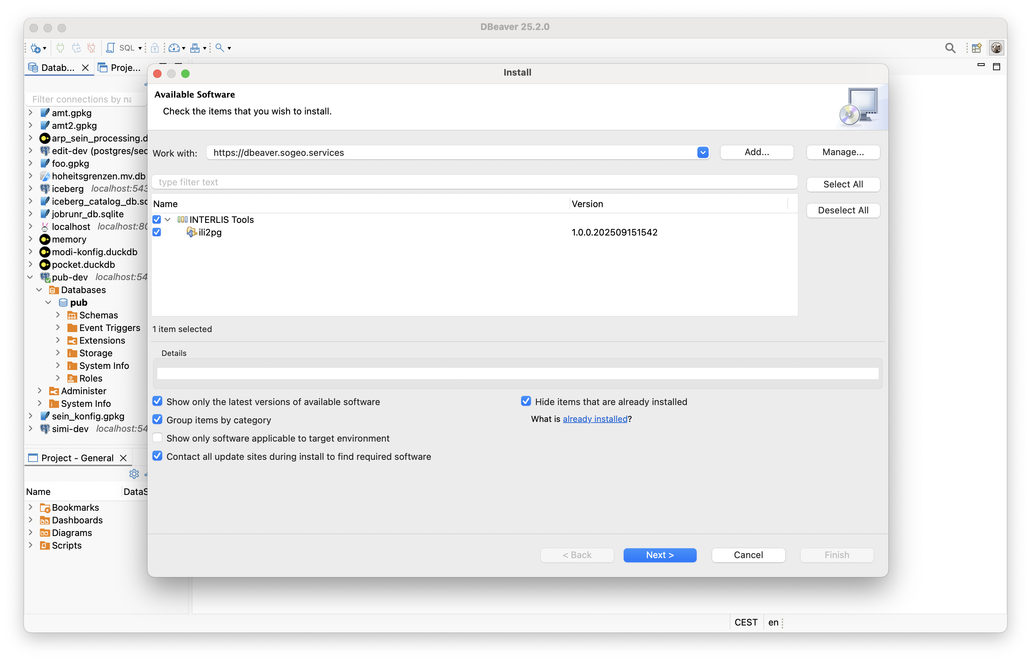Click the Reconnect plug icon in toolbar
1031x662 pixels.
tap(77, 48)
